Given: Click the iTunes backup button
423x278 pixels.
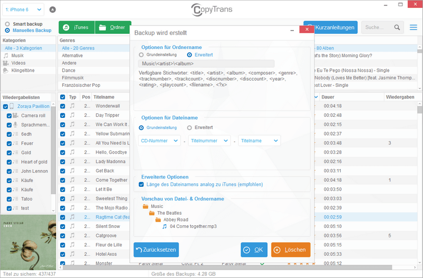Looking at the screenshot, I should (77, 27).
